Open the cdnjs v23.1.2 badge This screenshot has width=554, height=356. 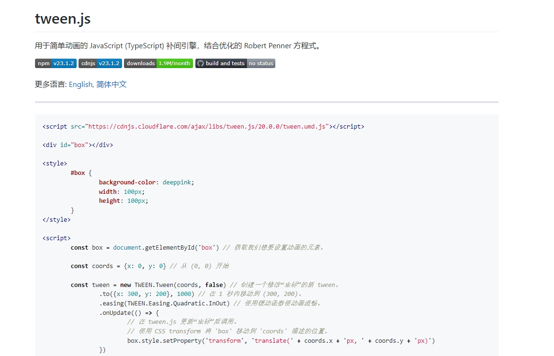[x=100, y=63]
